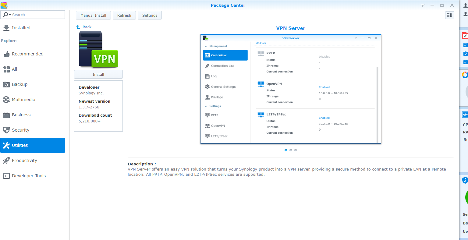Click the Security shield icon

[6, 130]
